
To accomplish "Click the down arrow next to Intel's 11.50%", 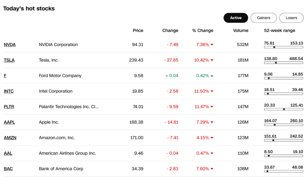I will (212, 91).
